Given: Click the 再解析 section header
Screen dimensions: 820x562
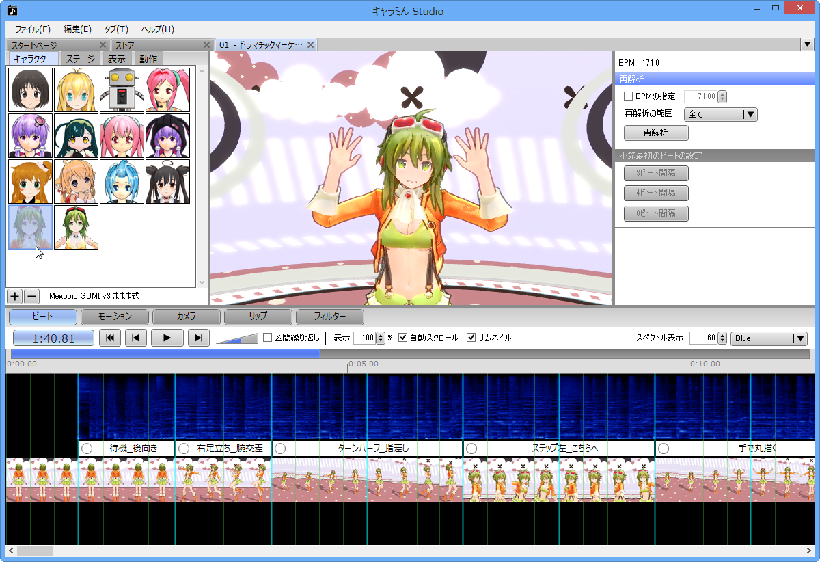Looking at the screenshot, I should (714, 79).
